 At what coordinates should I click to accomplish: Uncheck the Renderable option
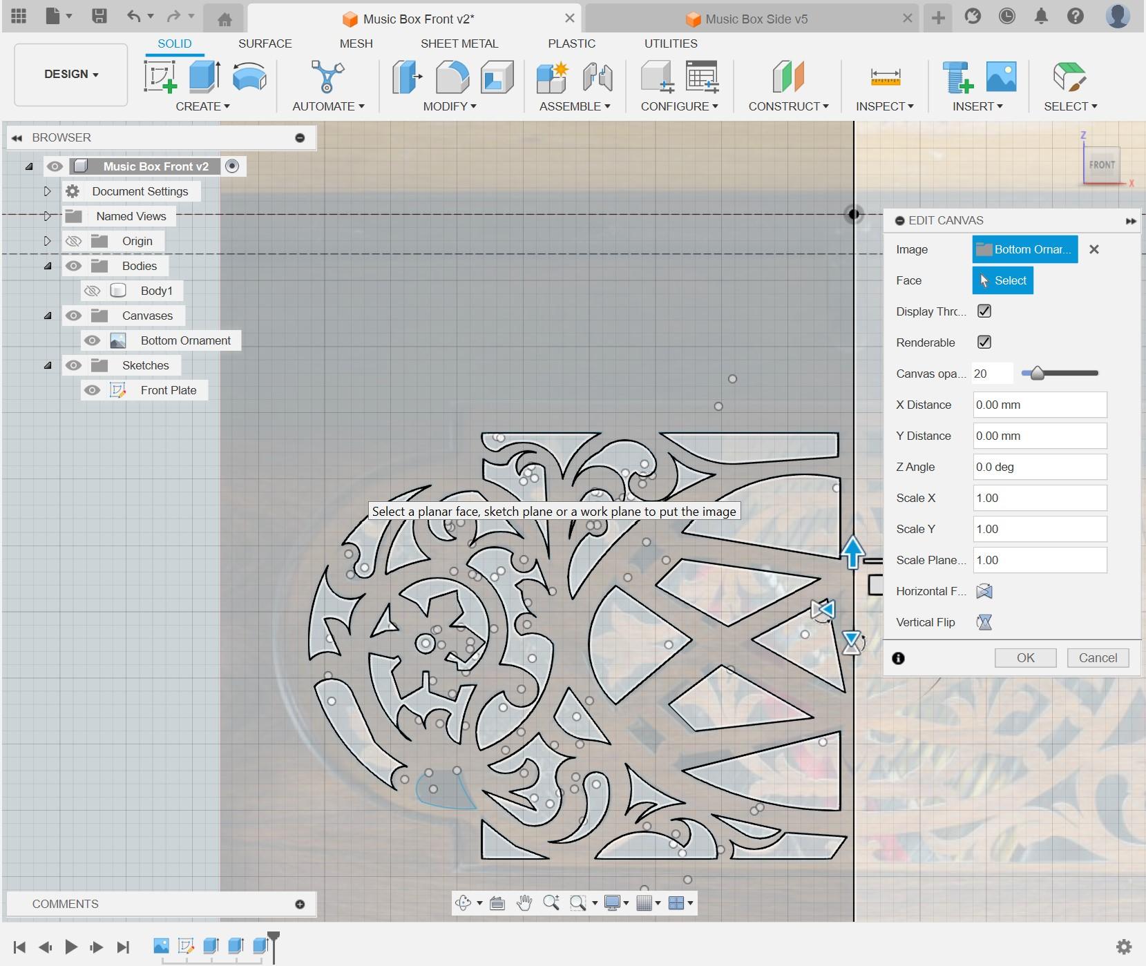coord(984,342)
